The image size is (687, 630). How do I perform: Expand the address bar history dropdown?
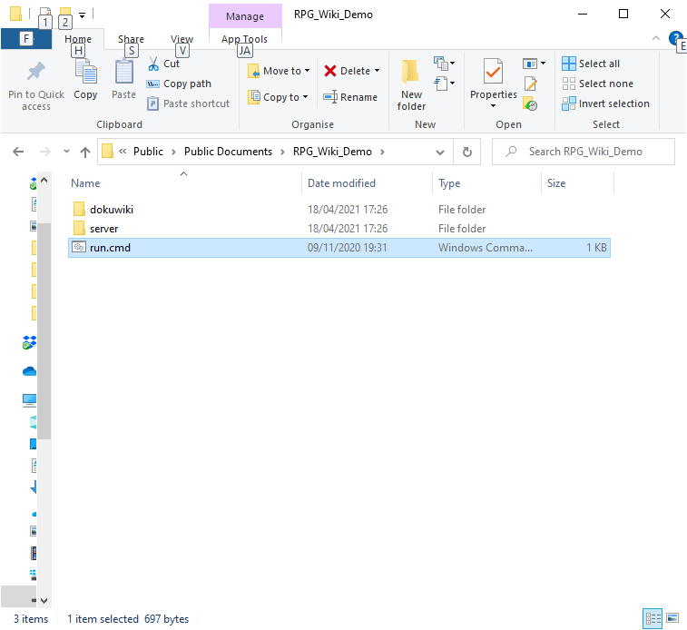[440, 152]
